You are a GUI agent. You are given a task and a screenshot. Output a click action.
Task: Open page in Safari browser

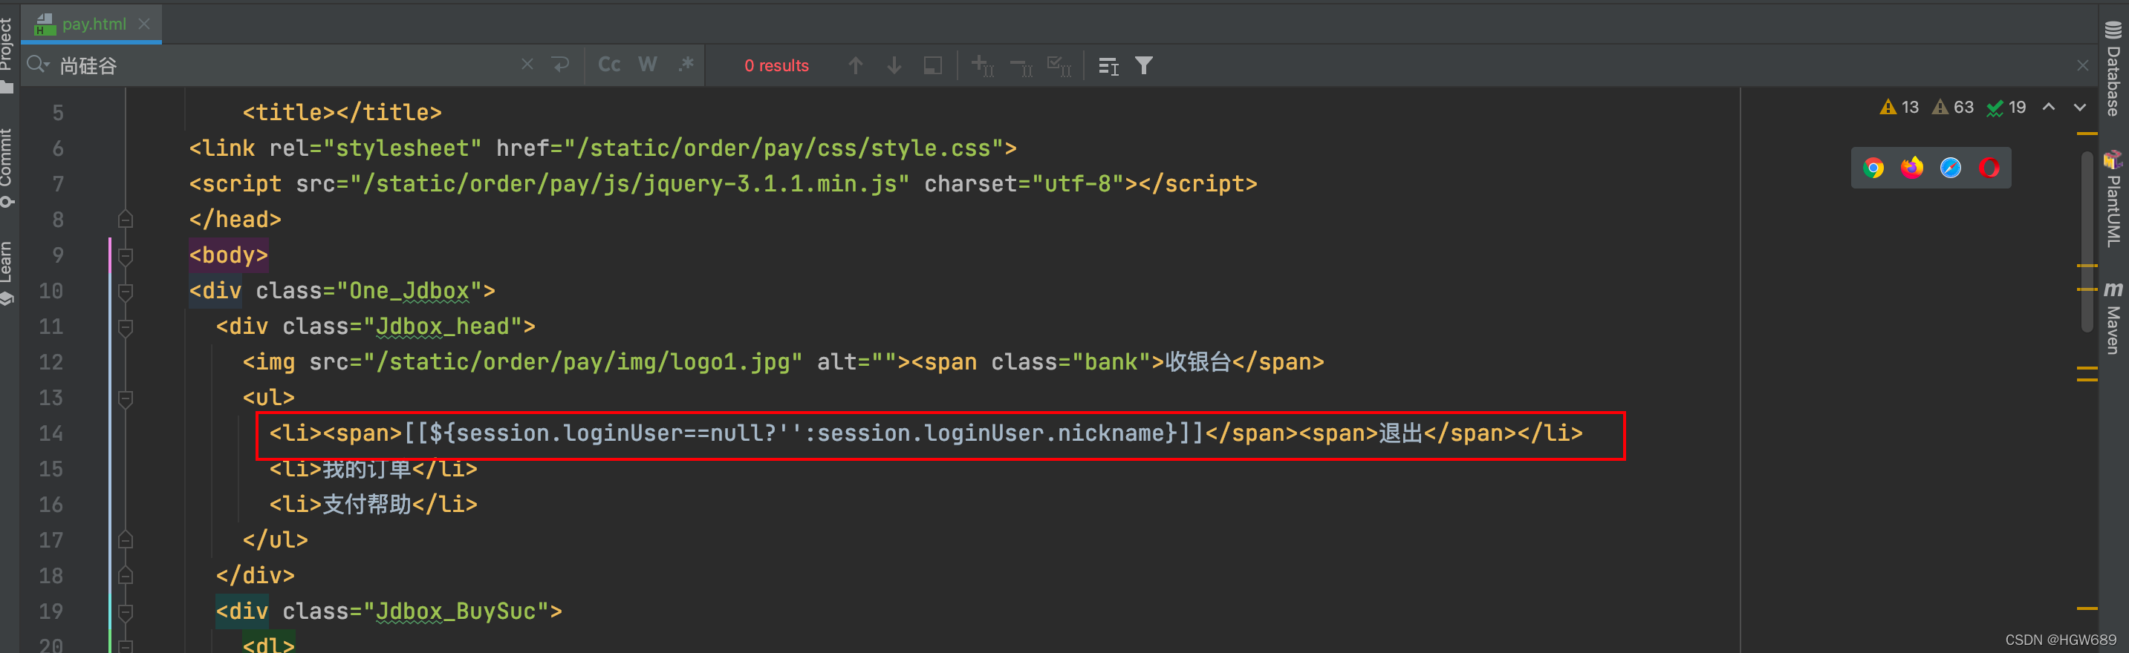1951,168
